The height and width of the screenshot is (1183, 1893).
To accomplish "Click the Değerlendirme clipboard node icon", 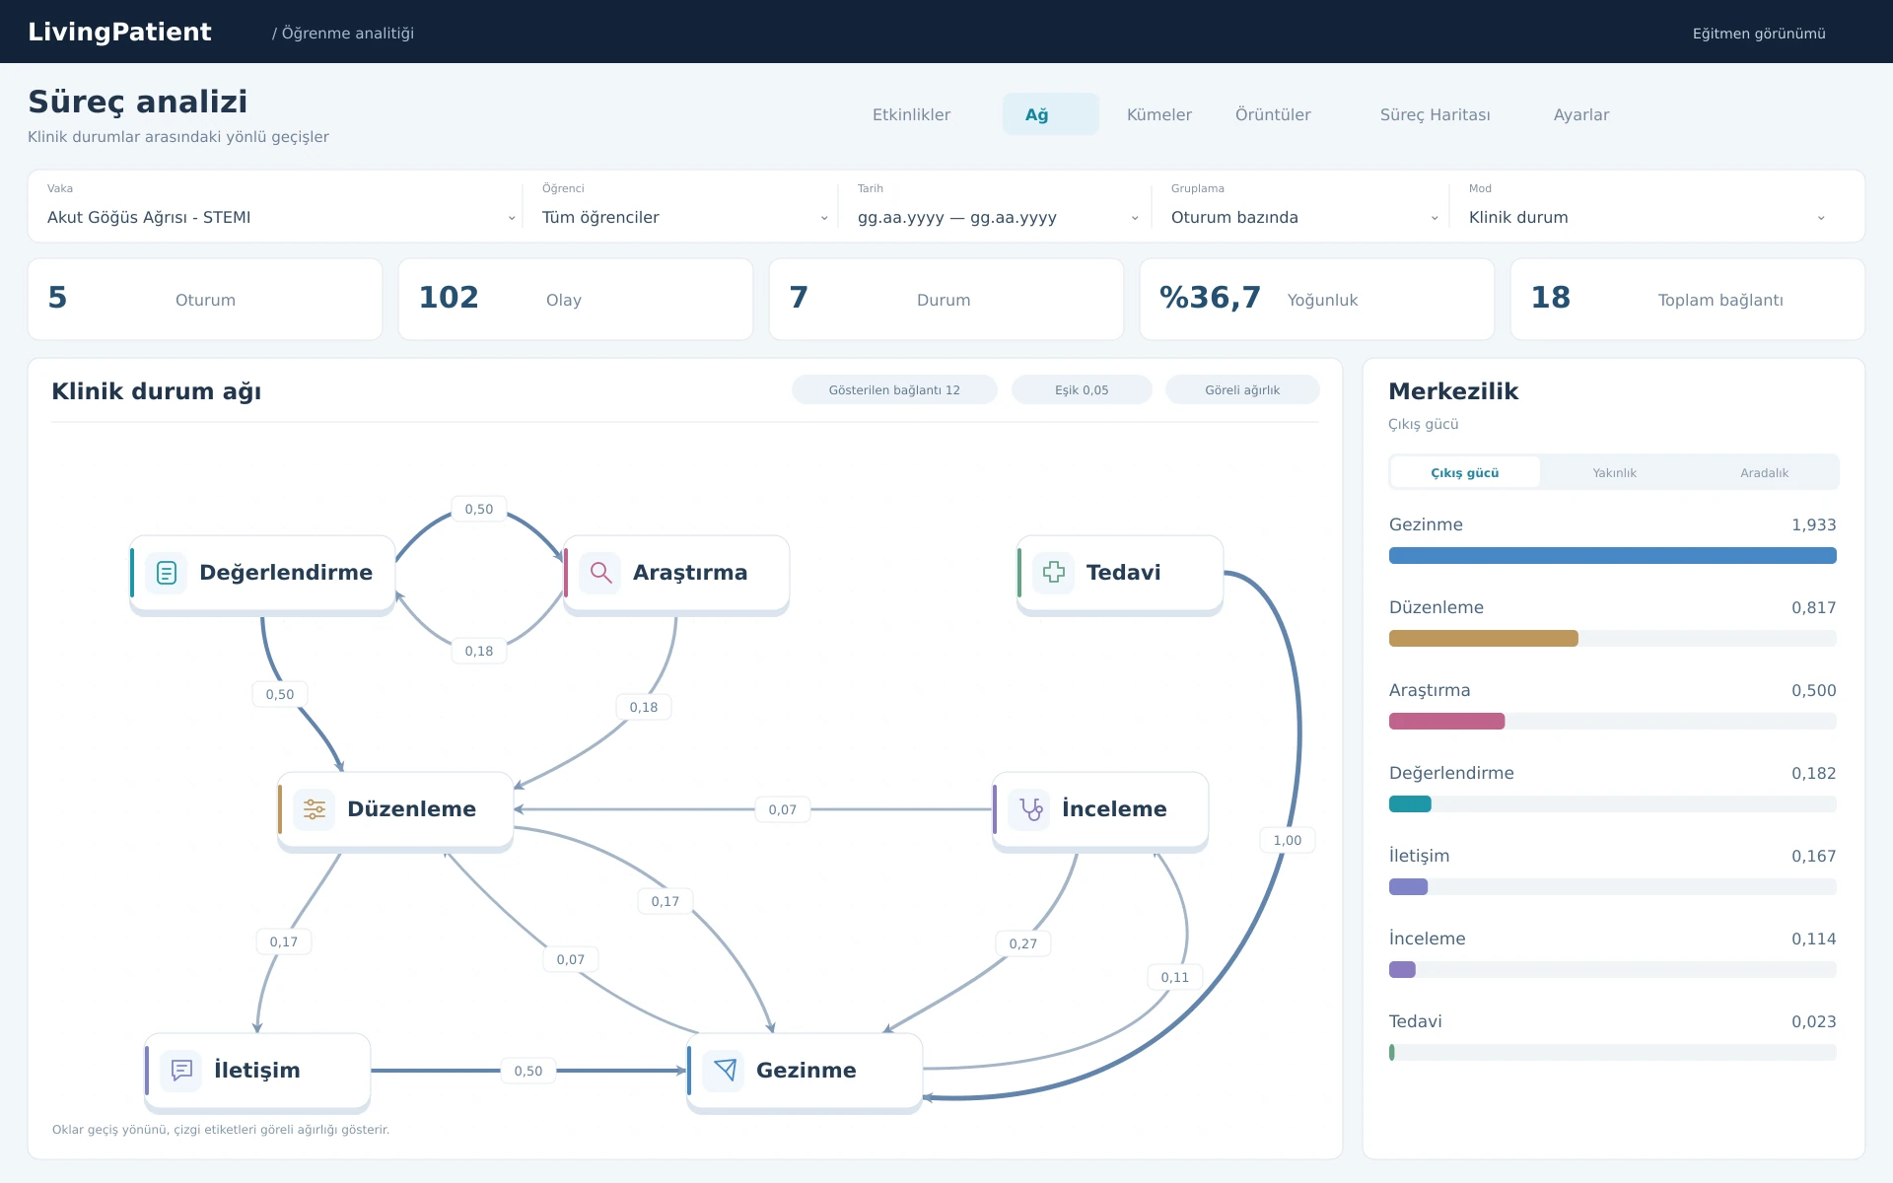I will coord(166,573).
